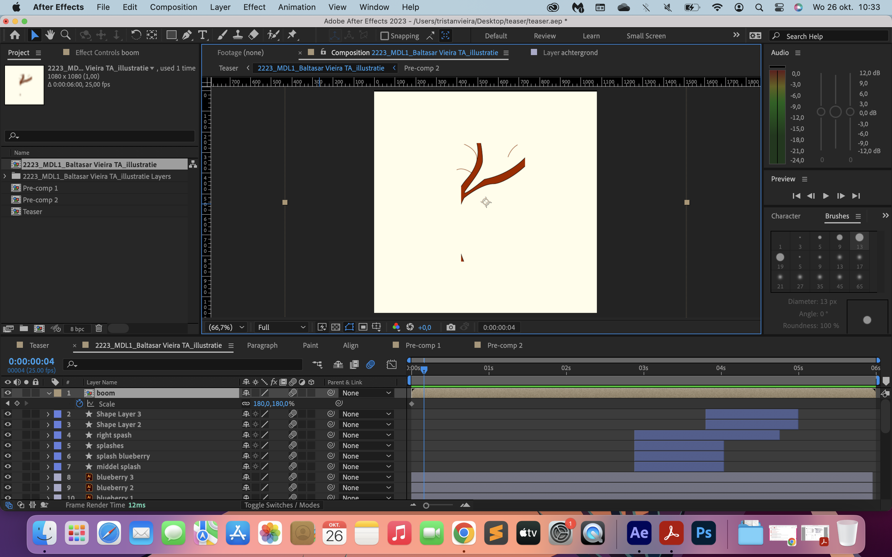Image resolution: width=892 pixels, height=557 pixels.
Task: Take a snapshot of the composition
Action: 450,327
